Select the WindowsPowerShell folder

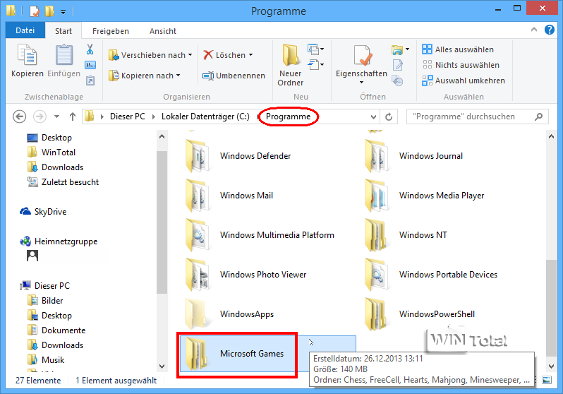click(x=420, y=314)
